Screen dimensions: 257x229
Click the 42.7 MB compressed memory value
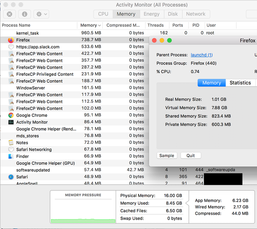point(135,170)
